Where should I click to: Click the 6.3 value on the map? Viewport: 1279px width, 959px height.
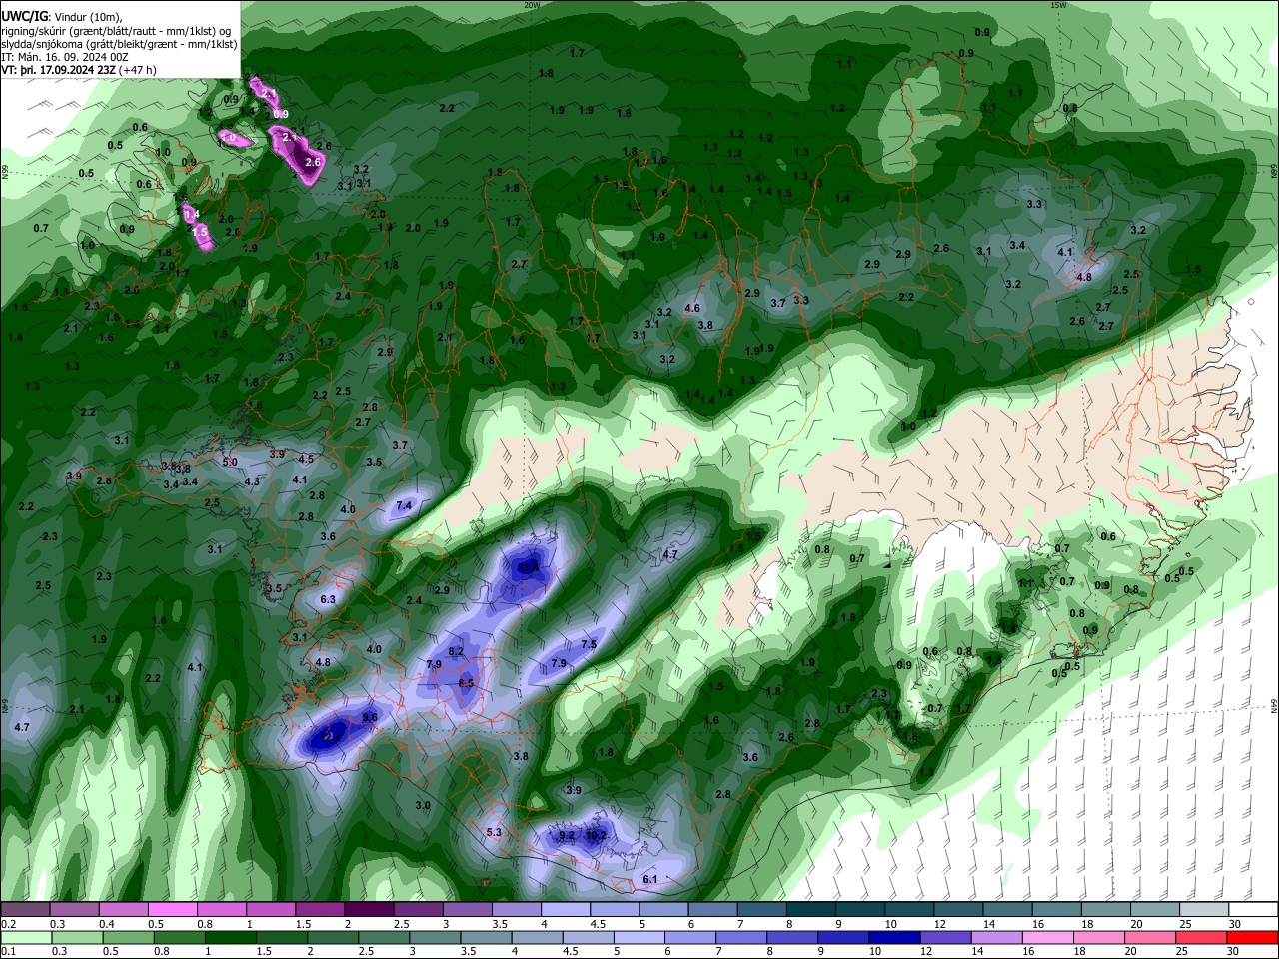(x=327, y=599)
